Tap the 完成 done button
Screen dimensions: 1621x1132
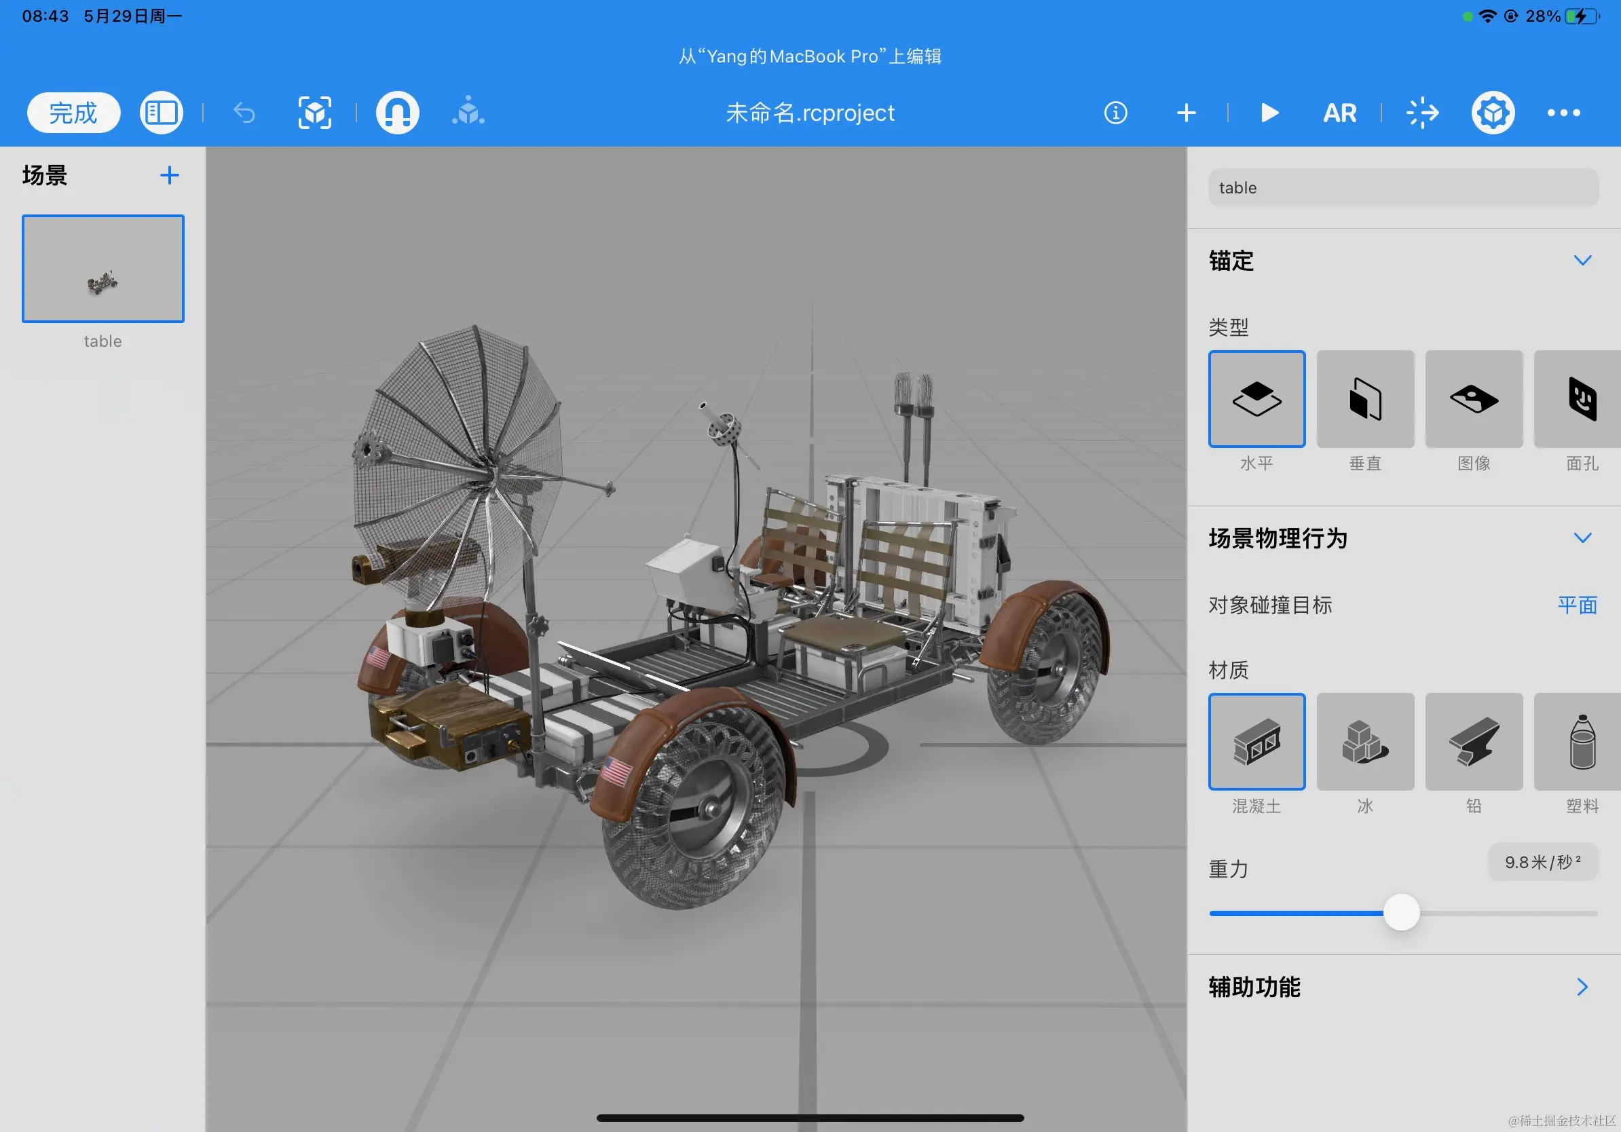(73, 113)
